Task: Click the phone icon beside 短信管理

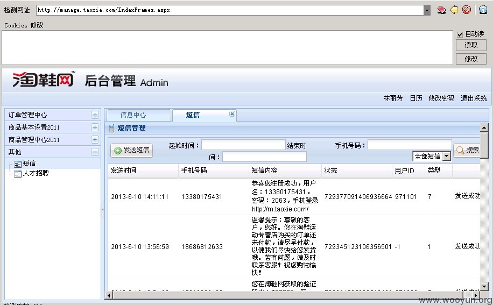Action: tap(111, 128)
